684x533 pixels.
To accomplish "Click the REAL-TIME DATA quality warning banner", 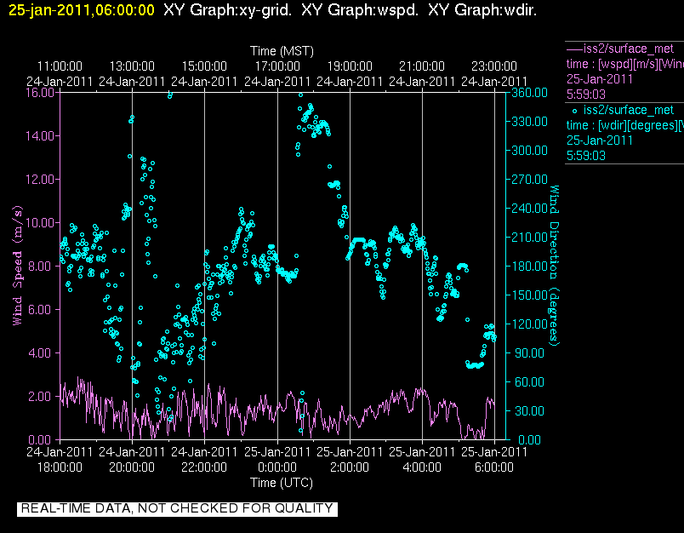I will (177, 508).
